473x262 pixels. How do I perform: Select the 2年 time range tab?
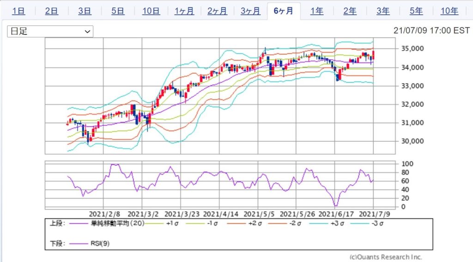pyautogui.click(x=350, y=11)
